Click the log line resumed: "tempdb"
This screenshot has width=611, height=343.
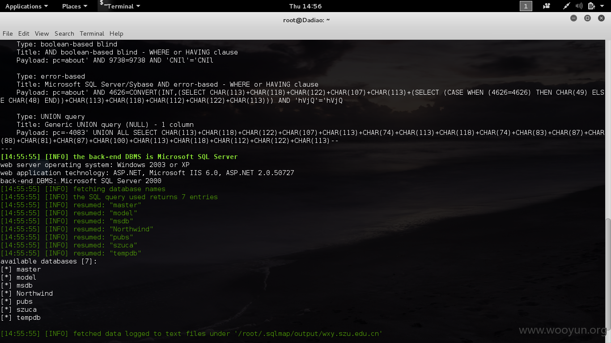point(71,253)
